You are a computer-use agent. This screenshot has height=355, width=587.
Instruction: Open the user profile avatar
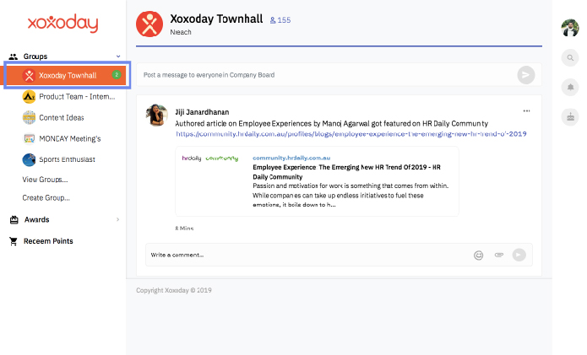tap(570, 28)
